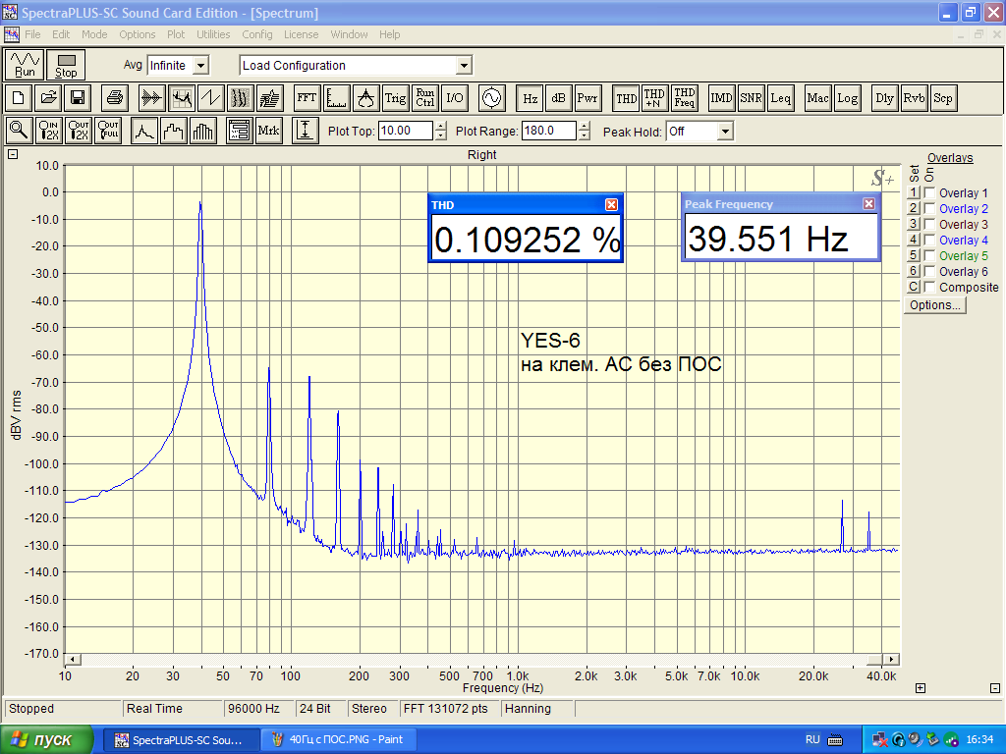The width and height of the screenshot is (1006, 754).
Task: Click the Mrk marker icon
Action: pos(268,131)
